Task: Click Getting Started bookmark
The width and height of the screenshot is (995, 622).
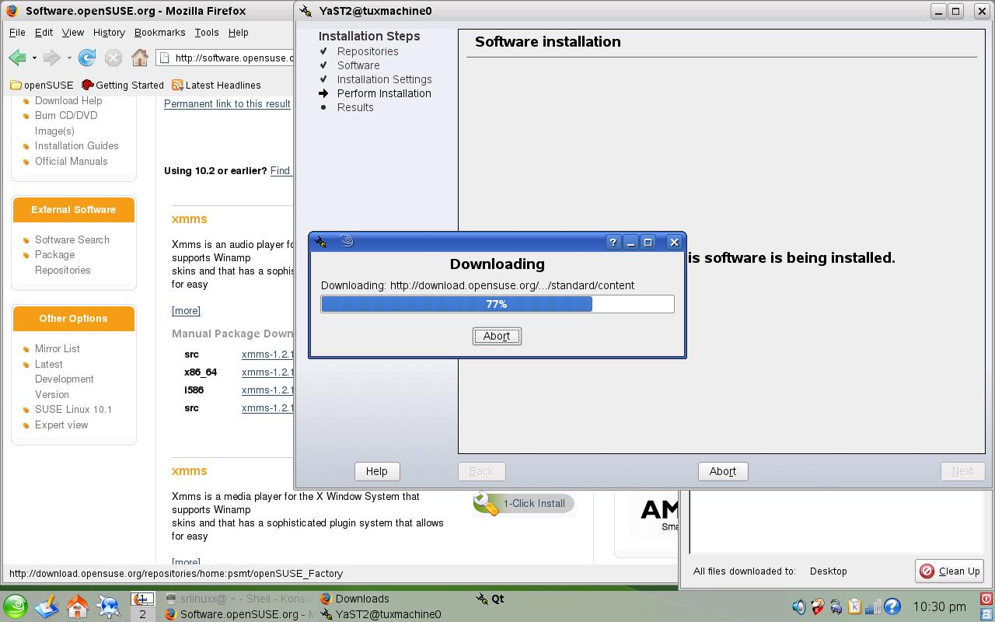Action: [x=123, y=86]
